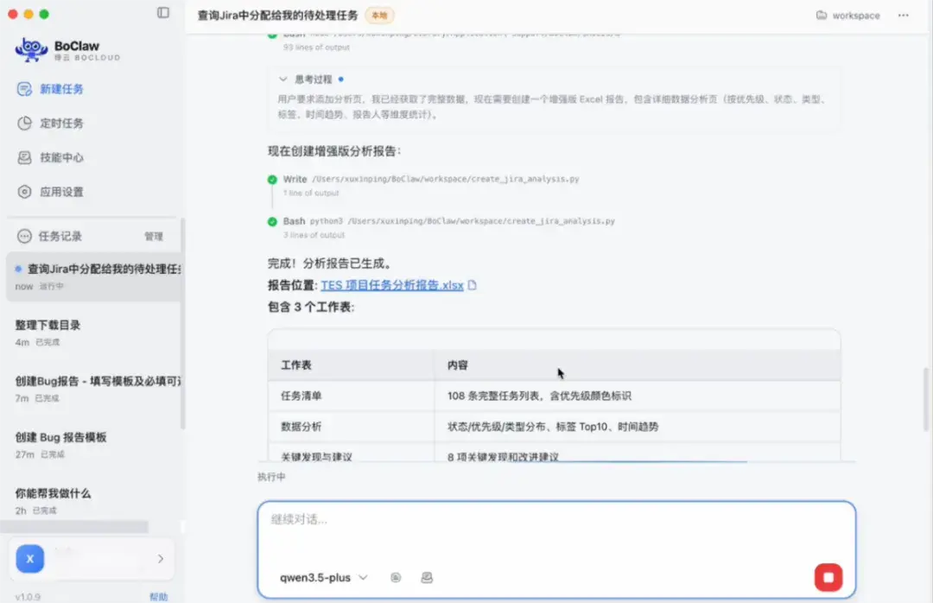The height and width of the screenshot is (603, 933).
Task: Click the 技能中心 icon
Action: [24, 158]
